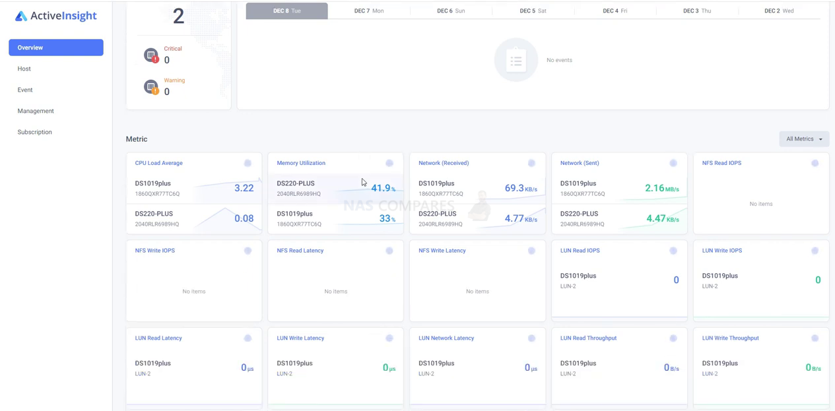Click the pin circle on LUN Write IOPS card
This screenshot has height=411, width=835.
coord(815,251)
